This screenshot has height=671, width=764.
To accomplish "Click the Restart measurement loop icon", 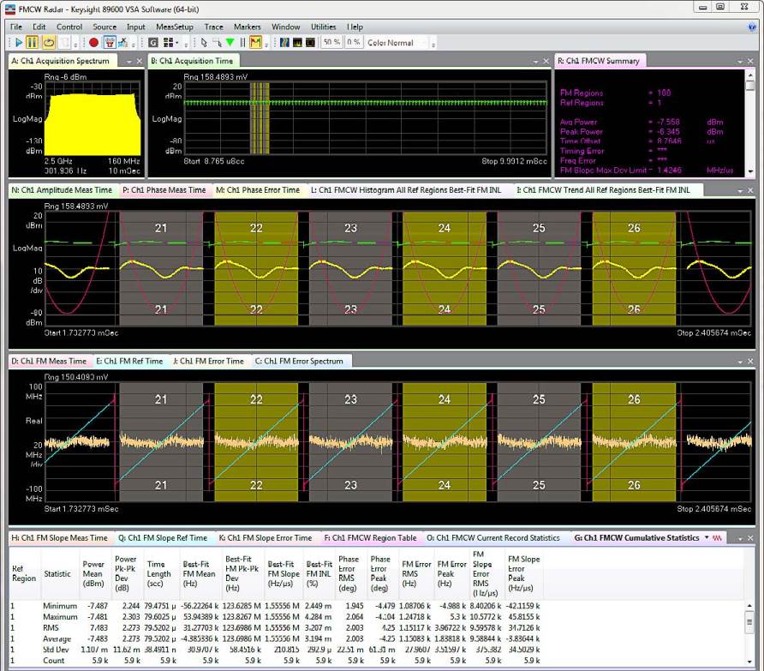I will [48, 43].
